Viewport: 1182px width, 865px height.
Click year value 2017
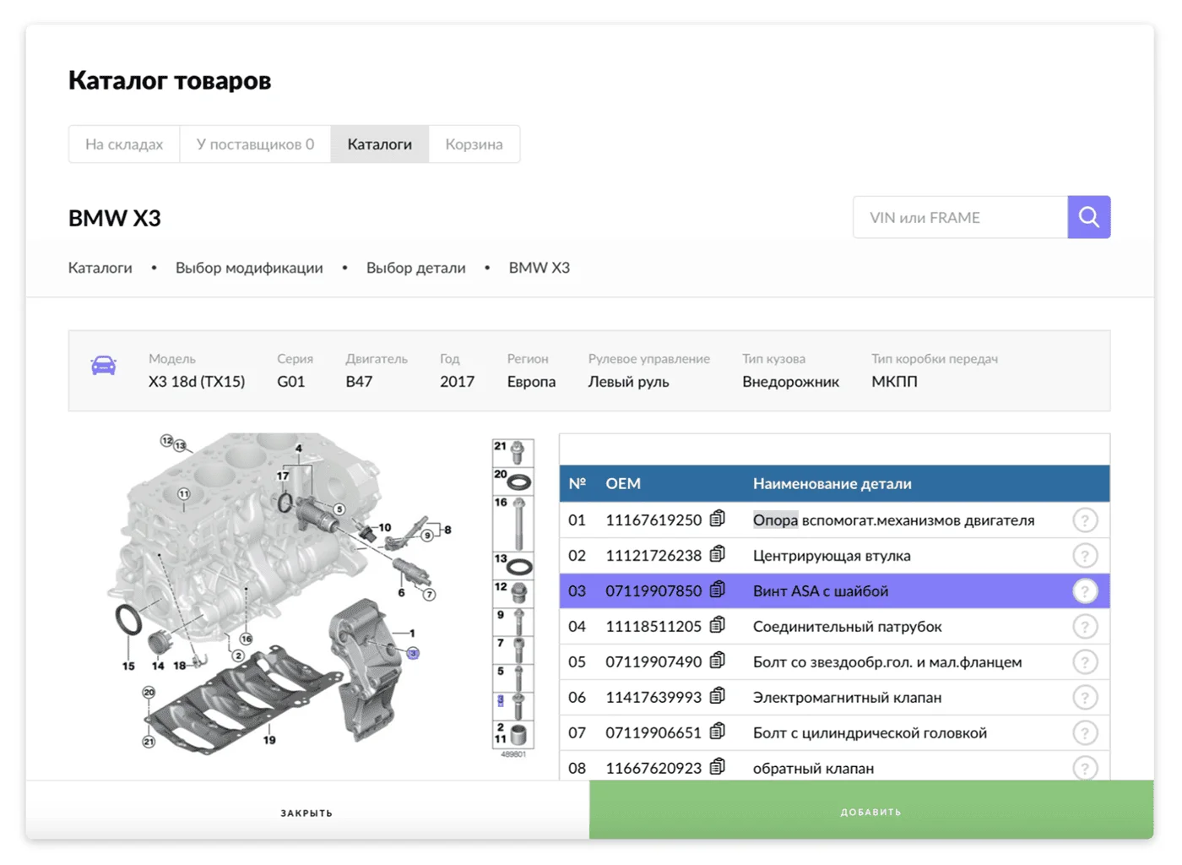[x=458, y=382]
